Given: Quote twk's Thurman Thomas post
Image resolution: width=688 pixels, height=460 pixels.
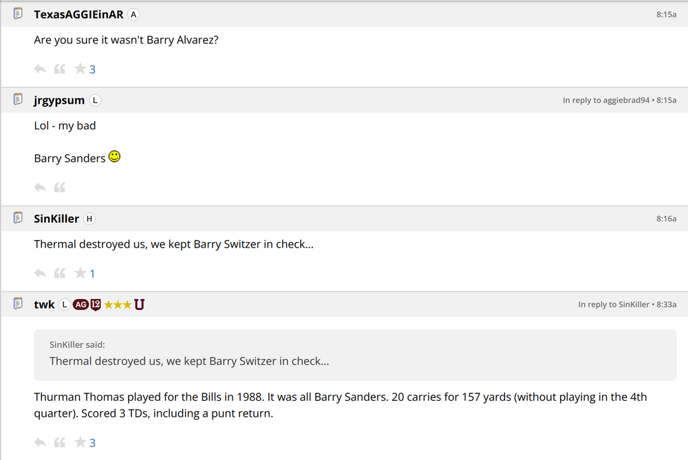Looking at the screenshot, I should pos(60,442).
